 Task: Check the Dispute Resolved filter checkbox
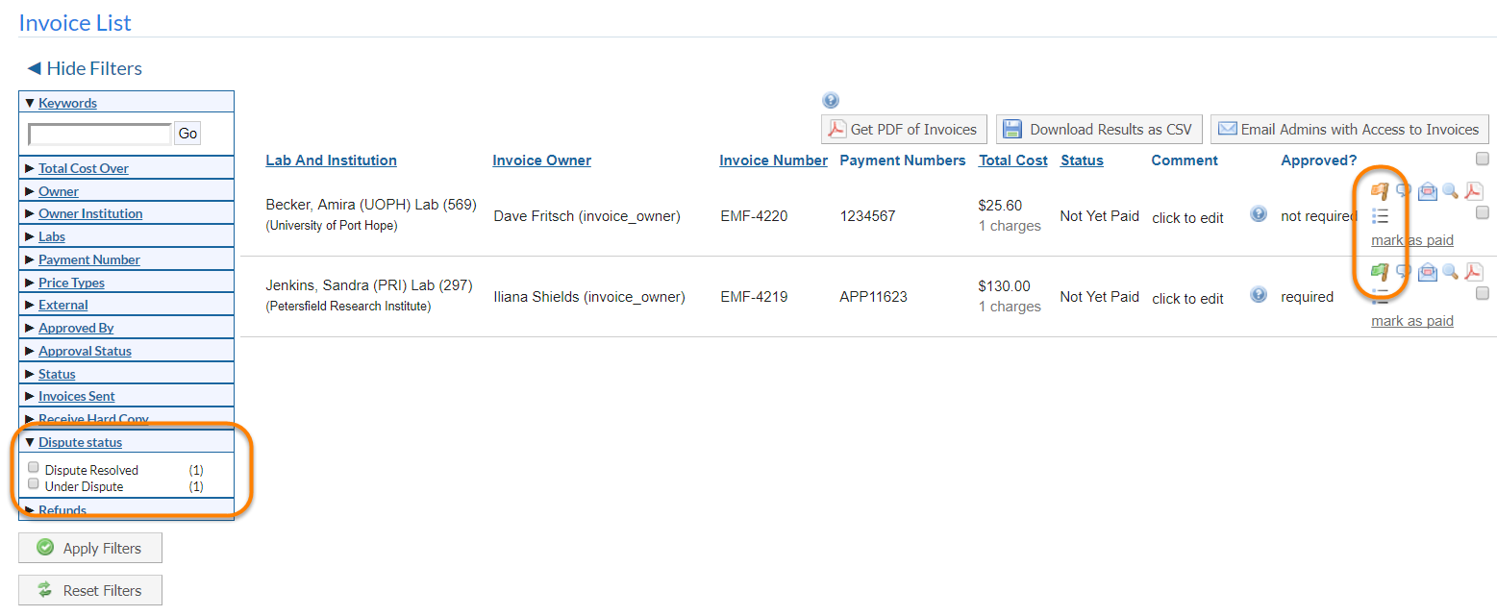34,468
